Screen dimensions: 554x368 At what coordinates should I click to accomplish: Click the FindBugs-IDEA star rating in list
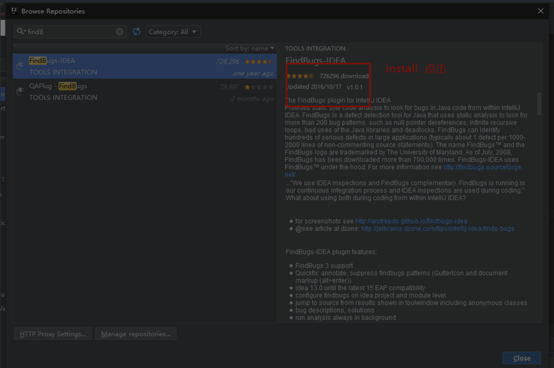pos(259,62)
